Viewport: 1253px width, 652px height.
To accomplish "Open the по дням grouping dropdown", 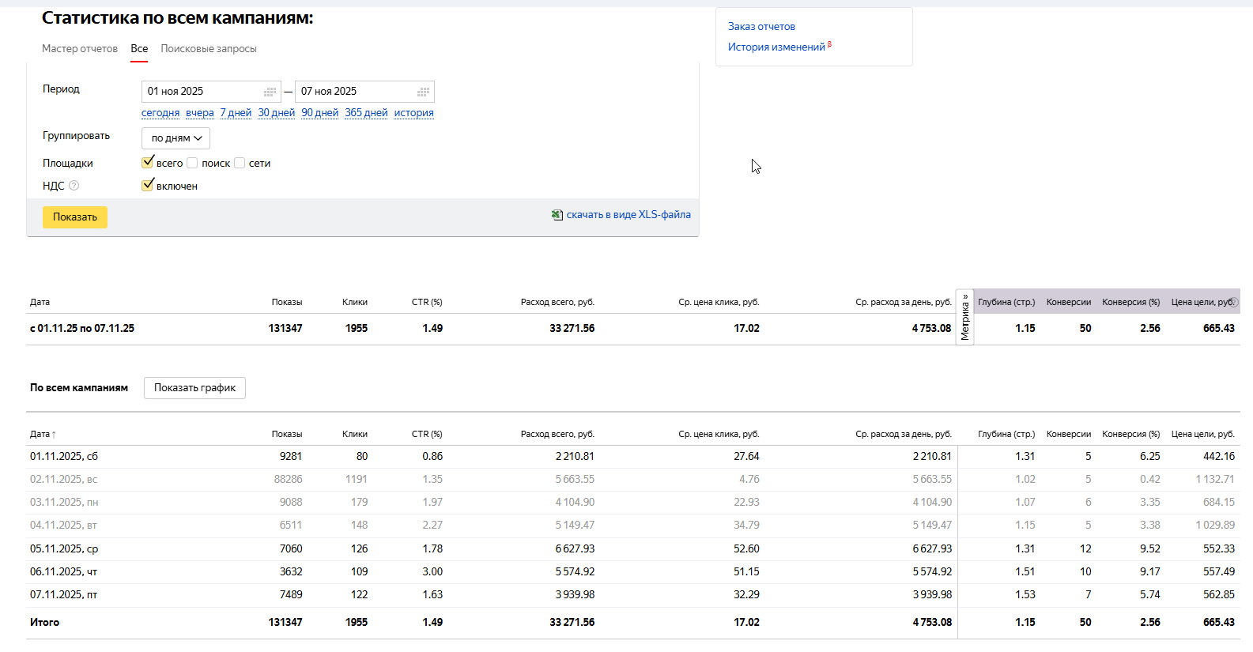I will point(175,138).
